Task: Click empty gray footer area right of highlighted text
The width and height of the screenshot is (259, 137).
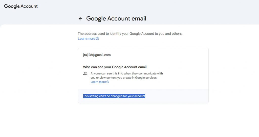Action: [x=177, y=96]
